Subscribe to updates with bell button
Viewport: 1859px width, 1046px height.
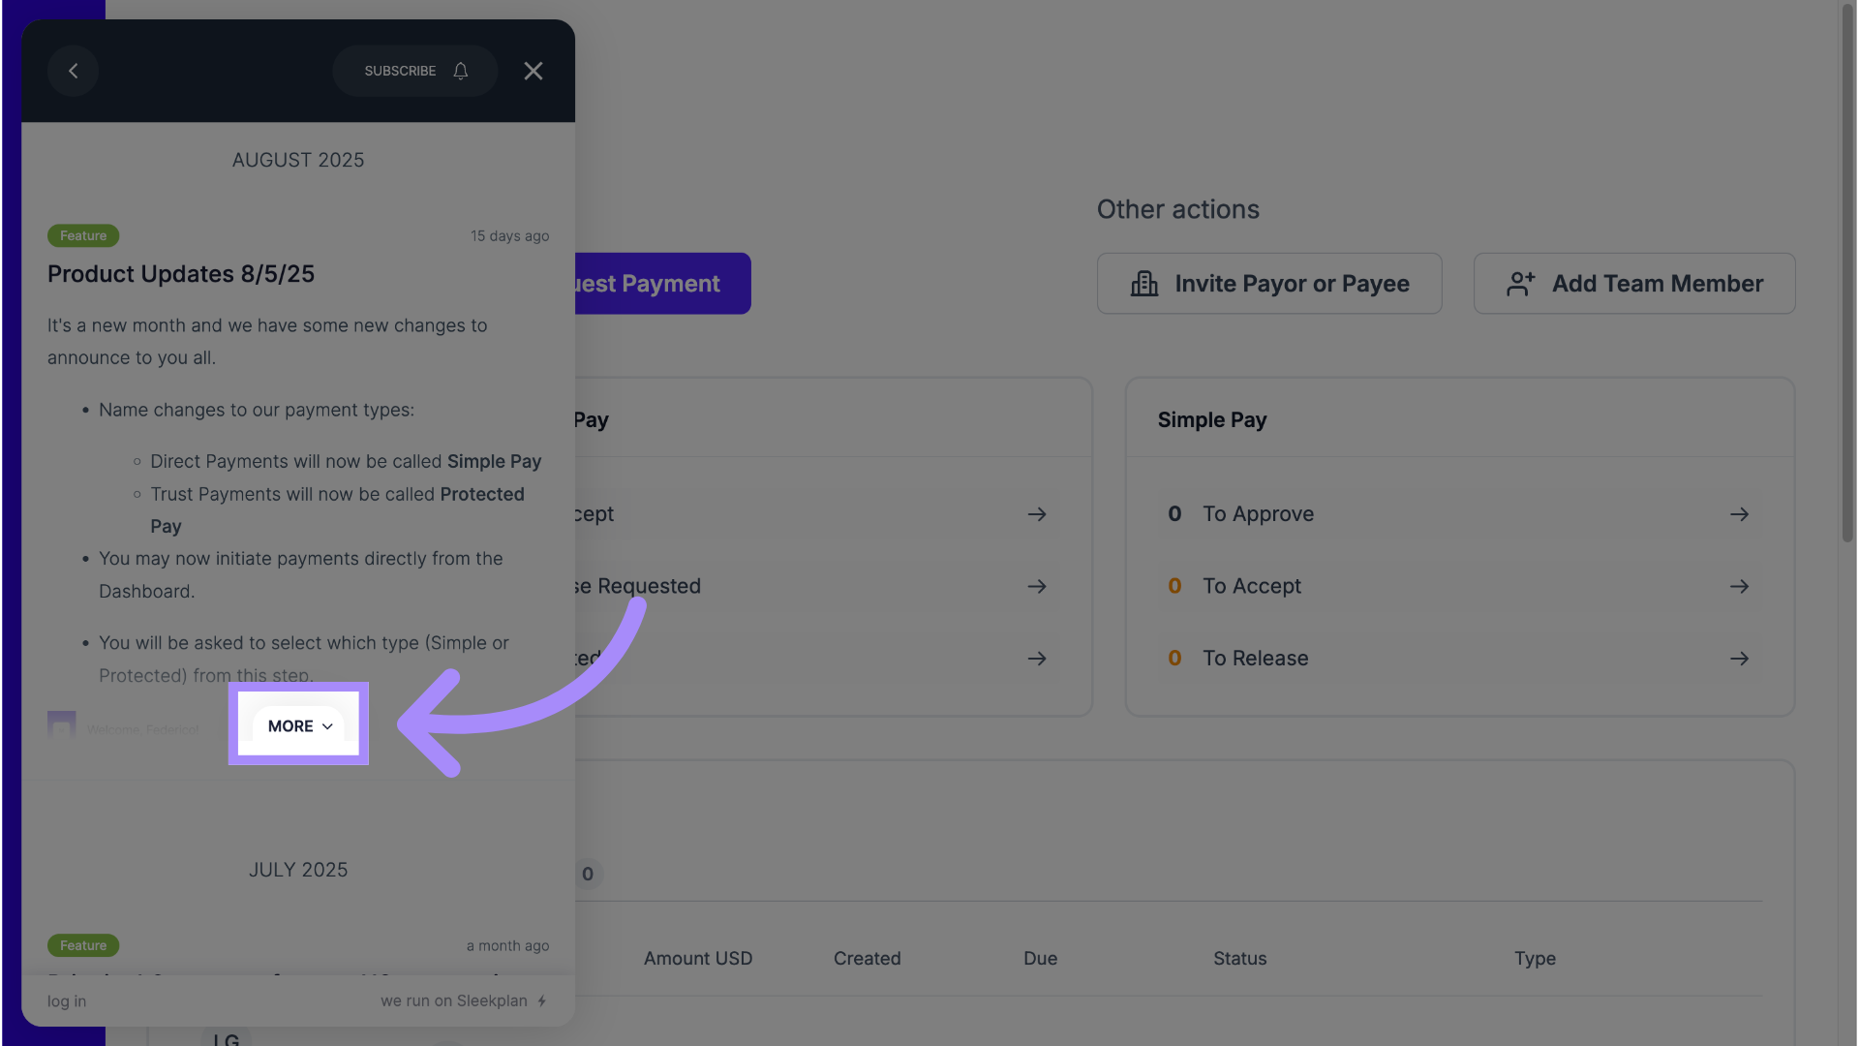pyautogui.click(x=415, y=71)
